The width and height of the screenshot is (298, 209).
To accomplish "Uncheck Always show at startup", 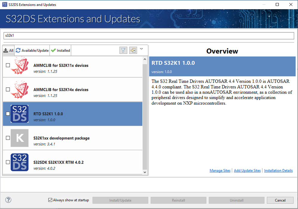I will pos(50,200).
